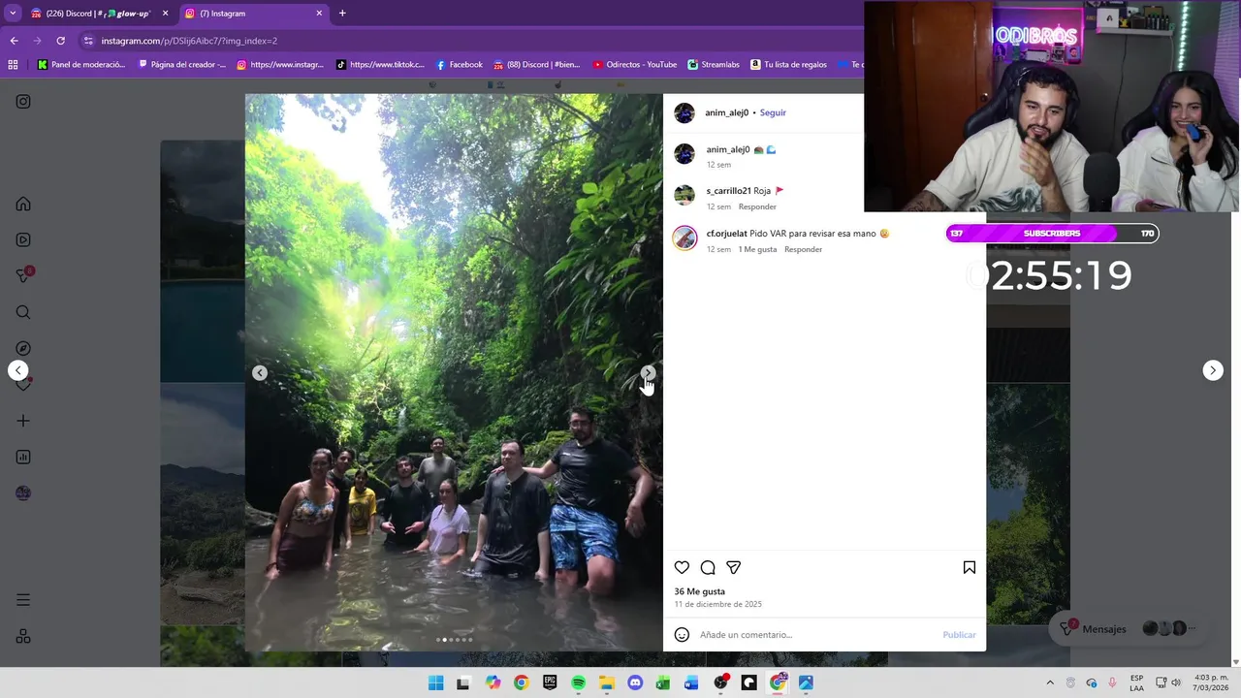Go to the next post arrow
Viewport: 1241px width, 698px height.
[1213, 370]
